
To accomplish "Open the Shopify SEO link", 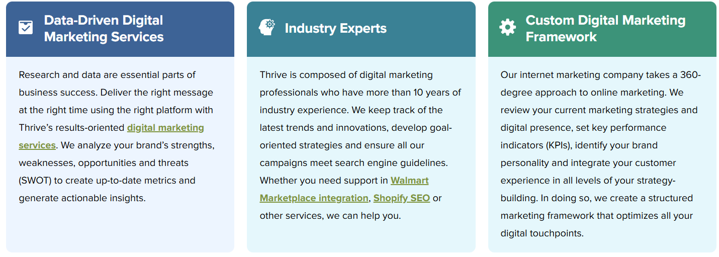I will point(401,198).
